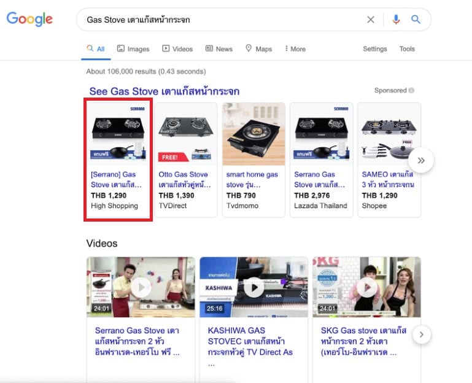Open the News tab
The height and width of the screenshot is (383, 472).
point(219,48)
